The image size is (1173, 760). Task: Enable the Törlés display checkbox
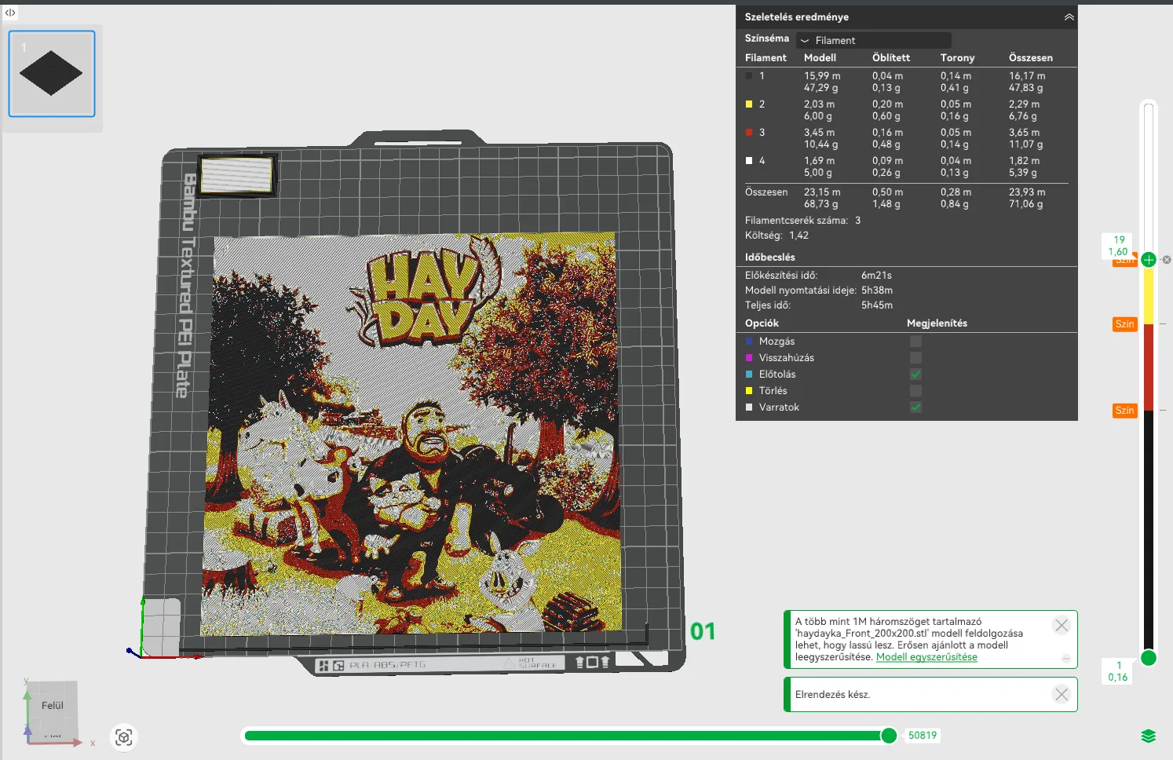tap(915, 391)
